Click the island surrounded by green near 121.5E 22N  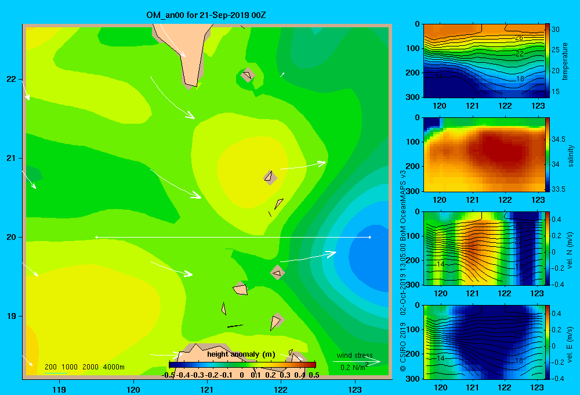tap(248, 75)
